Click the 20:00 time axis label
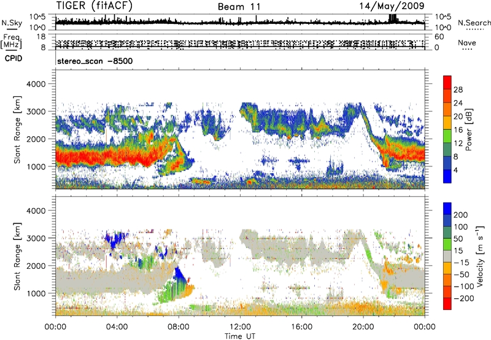Image resolution: width=491 pixels, height=340 pixels. point(363,327)
